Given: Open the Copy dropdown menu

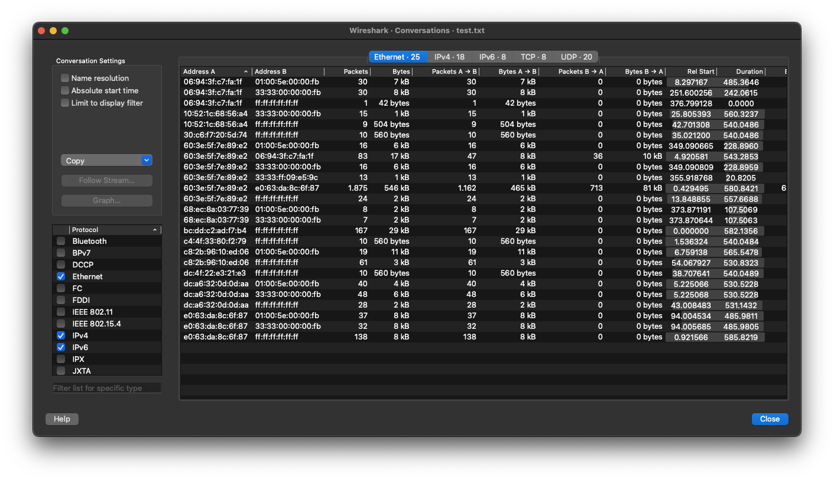Looking at the screenshot, I should point(106,161).
